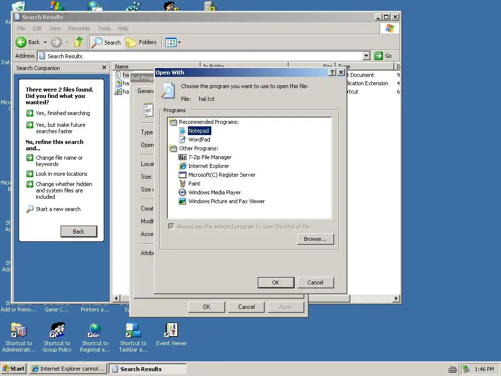501x376 pixels.
Task: Open Help menu in Search Results
Action: coord(123,28)
